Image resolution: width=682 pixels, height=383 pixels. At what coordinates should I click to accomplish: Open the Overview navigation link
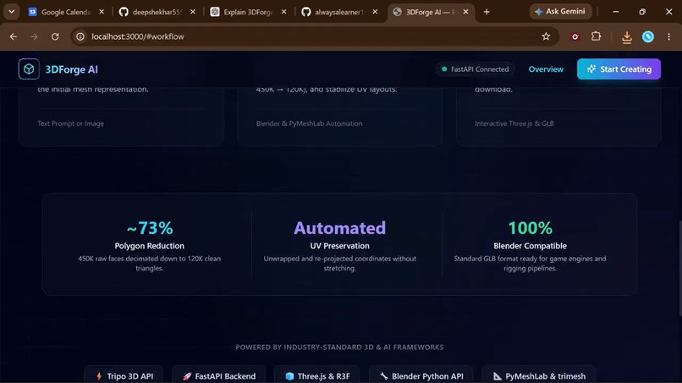[x=546, y=69]
